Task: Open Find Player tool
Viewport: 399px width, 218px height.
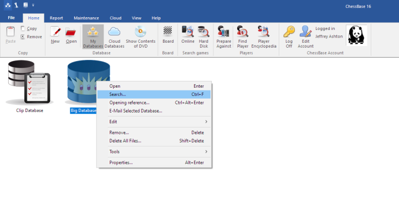Action: coord(243,37)
